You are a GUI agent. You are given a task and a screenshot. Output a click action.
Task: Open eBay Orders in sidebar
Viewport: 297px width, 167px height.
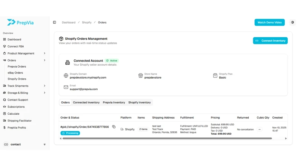(15, 73)
